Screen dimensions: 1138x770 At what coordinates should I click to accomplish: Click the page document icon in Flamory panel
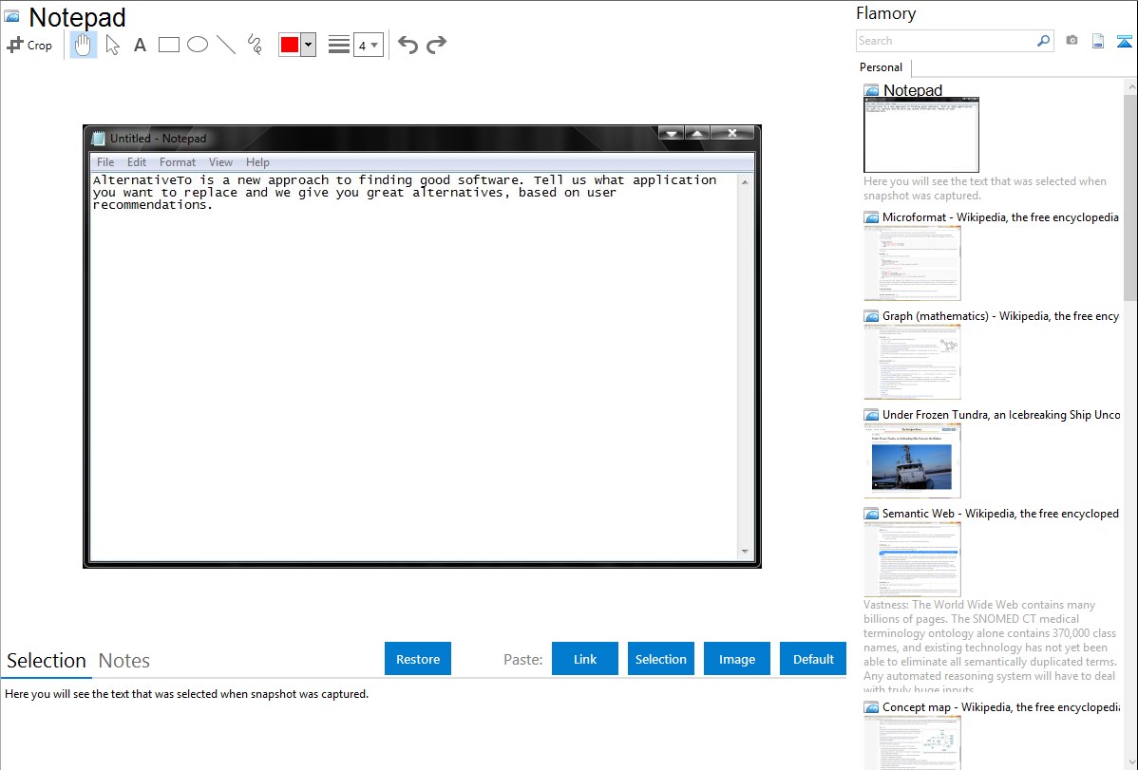click(x=1098, y=41)
